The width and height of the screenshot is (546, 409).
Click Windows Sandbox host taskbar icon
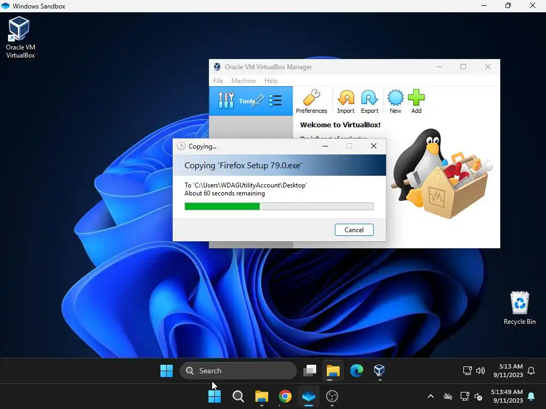click(309, 396)
